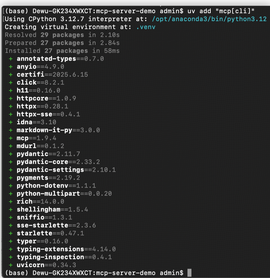Click the green plus beside pydantic-core
Screen dimensions: 270x278
click(x=11, y=162)
